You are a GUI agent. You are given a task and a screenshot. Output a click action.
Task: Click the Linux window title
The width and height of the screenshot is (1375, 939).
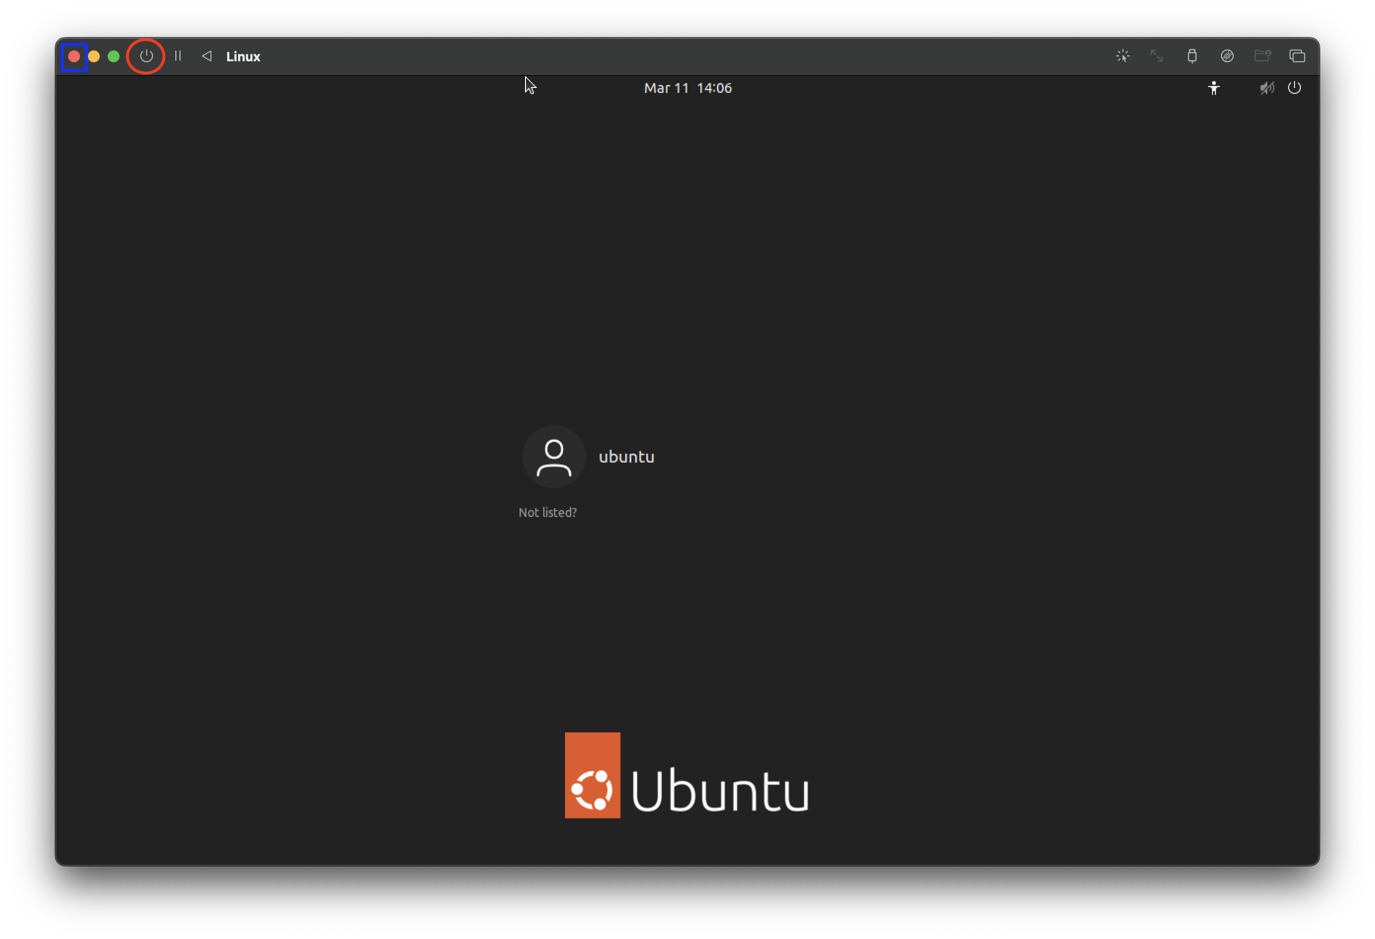pyautogui.click(x=243, y=56)
